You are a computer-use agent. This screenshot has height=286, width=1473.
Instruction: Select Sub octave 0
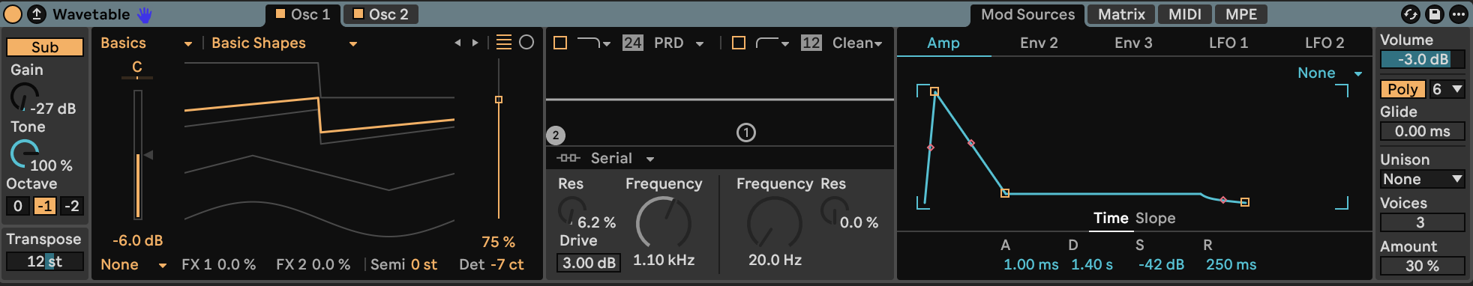coord(18,206)
